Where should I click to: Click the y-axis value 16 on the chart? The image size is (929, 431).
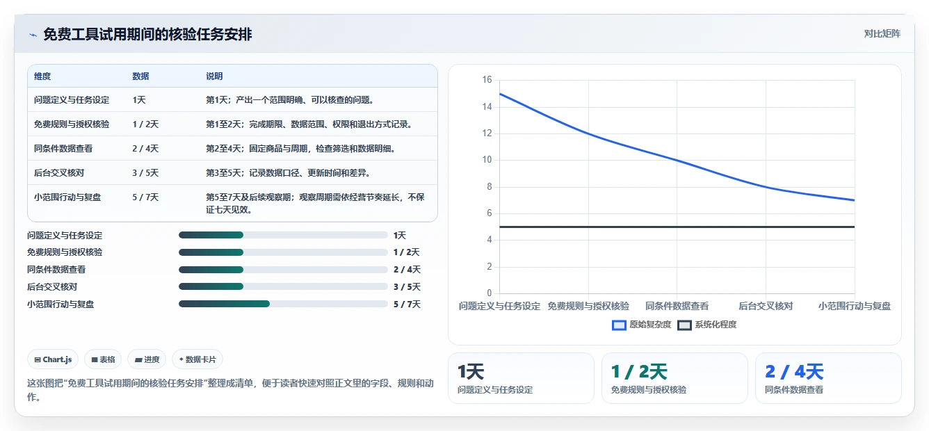(487, 80)
